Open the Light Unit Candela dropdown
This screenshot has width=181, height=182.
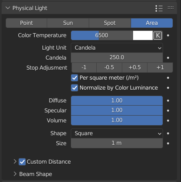[117, 48]
